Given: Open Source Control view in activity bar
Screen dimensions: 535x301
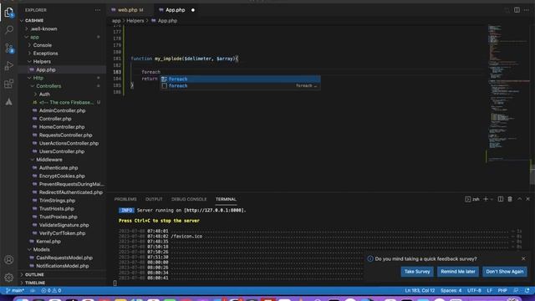Looking at the screenshot, I should [9, 48].
